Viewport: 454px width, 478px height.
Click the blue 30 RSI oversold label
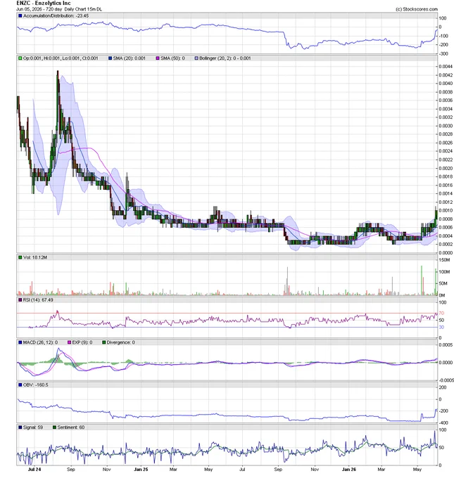(441, 328)
